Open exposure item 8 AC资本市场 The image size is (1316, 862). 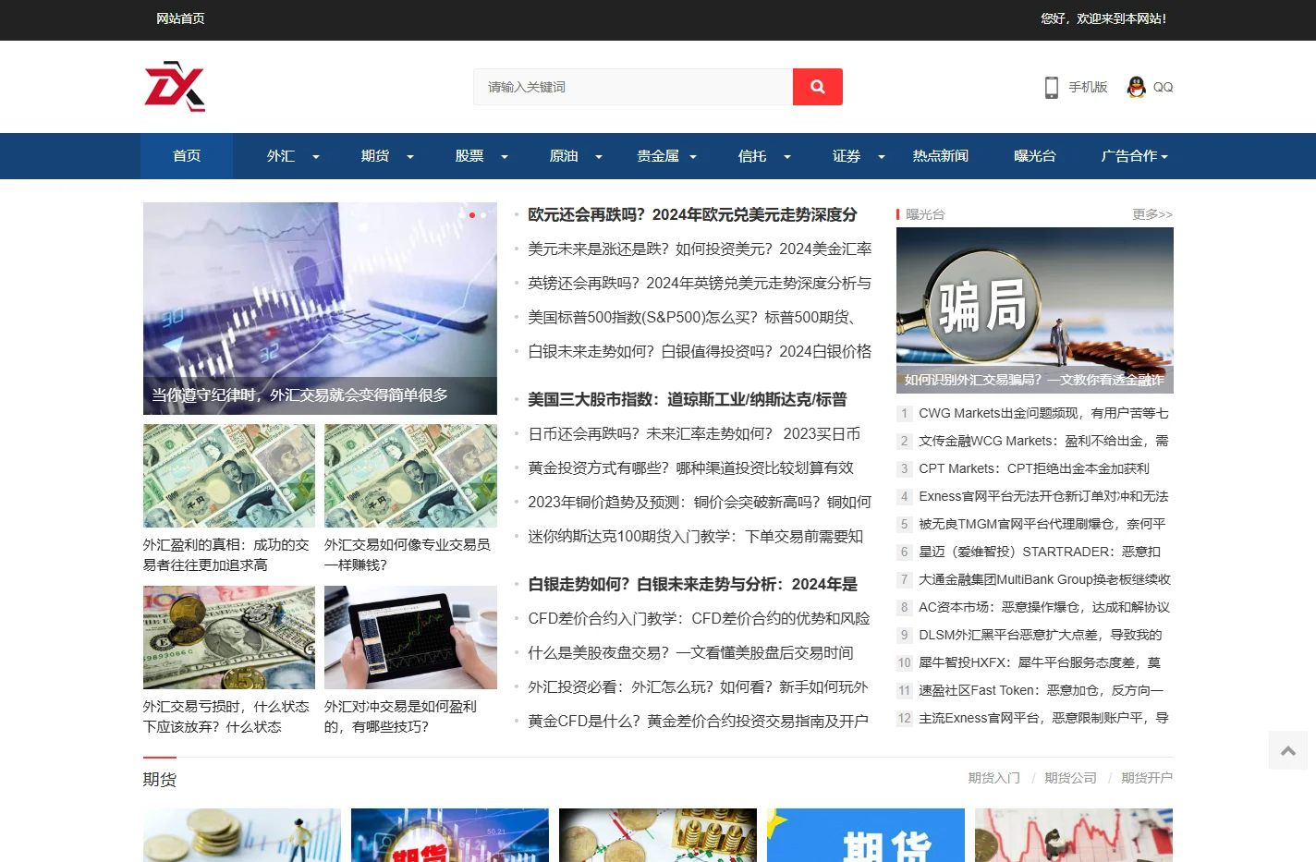tap(1044, 607)
